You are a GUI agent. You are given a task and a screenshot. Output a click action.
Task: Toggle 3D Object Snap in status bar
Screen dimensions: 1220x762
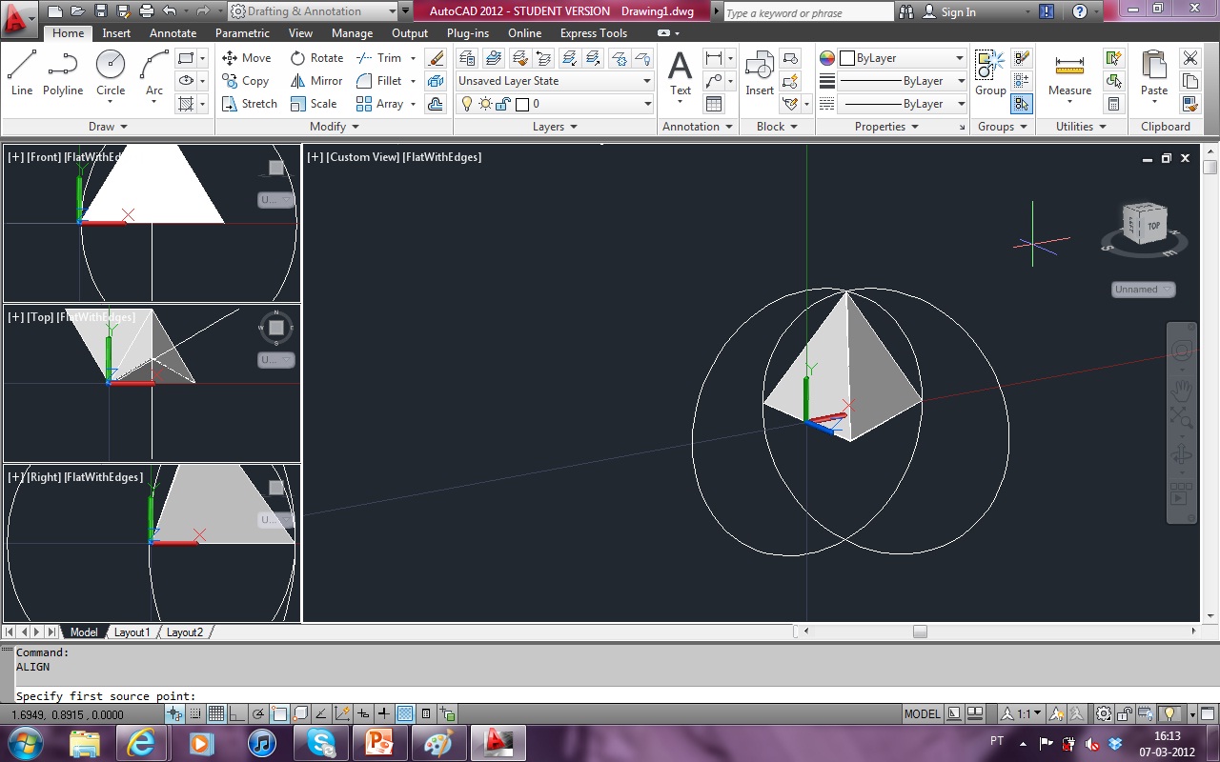[x=300, y=713]
